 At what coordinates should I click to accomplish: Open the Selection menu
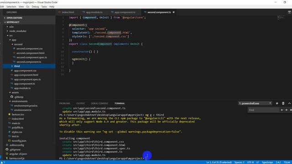tap(11, 7)
